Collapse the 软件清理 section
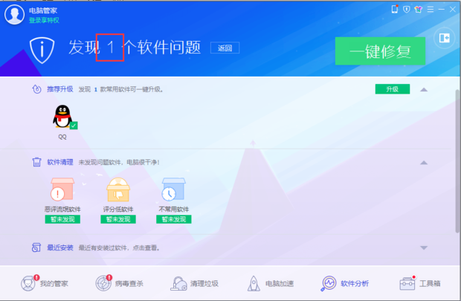 424,162
